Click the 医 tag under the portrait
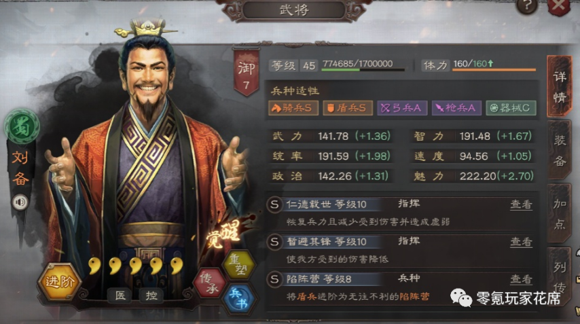 click(x=120, y=295)
